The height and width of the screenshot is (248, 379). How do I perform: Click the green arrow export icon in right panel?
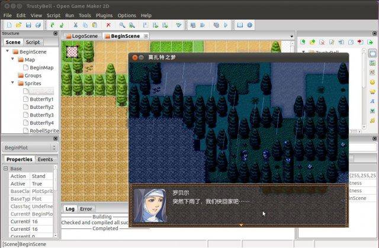pos(370,42)
